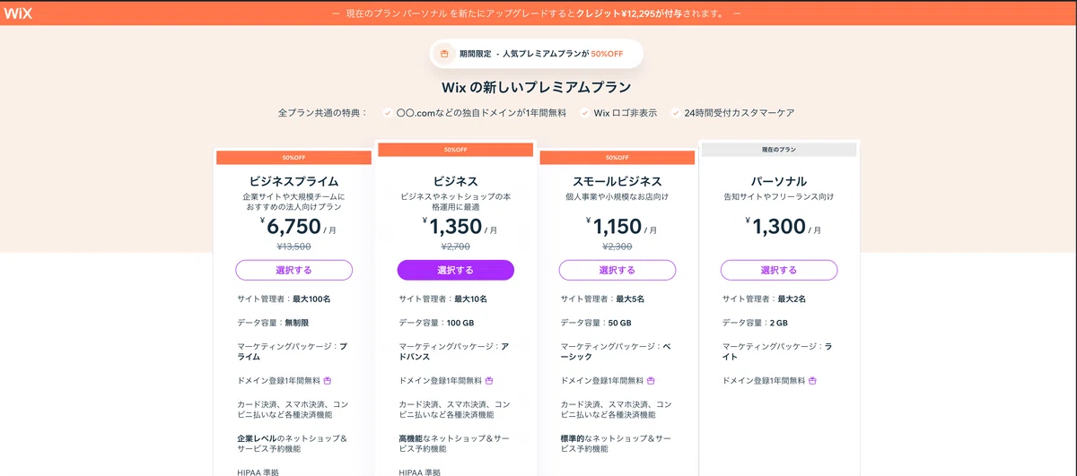The image size is (1077, 476).
Task: Click the ビジネスプライム plan title
Action: coord(294,181)
